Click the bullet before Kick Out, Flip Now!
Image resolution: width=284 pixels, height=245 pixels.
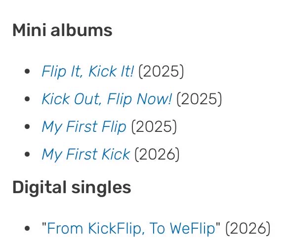point(27,99)
